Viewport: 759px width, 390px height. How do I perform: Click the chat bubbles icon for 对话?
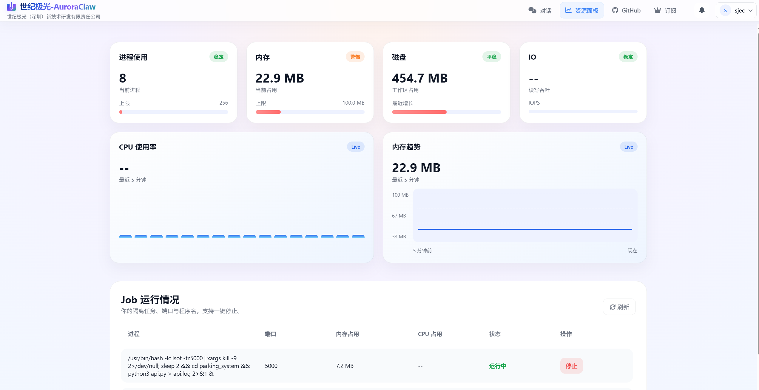click(x=532, y=10)
